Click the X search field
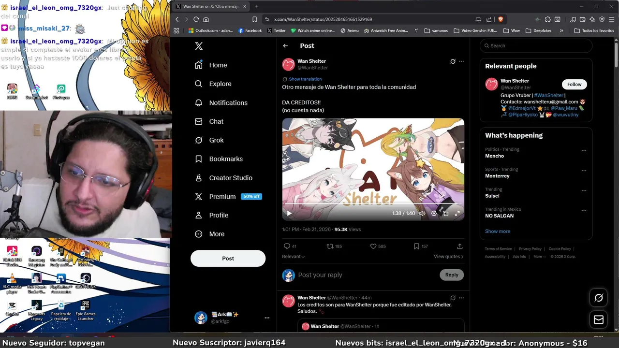 coord(536,46)
